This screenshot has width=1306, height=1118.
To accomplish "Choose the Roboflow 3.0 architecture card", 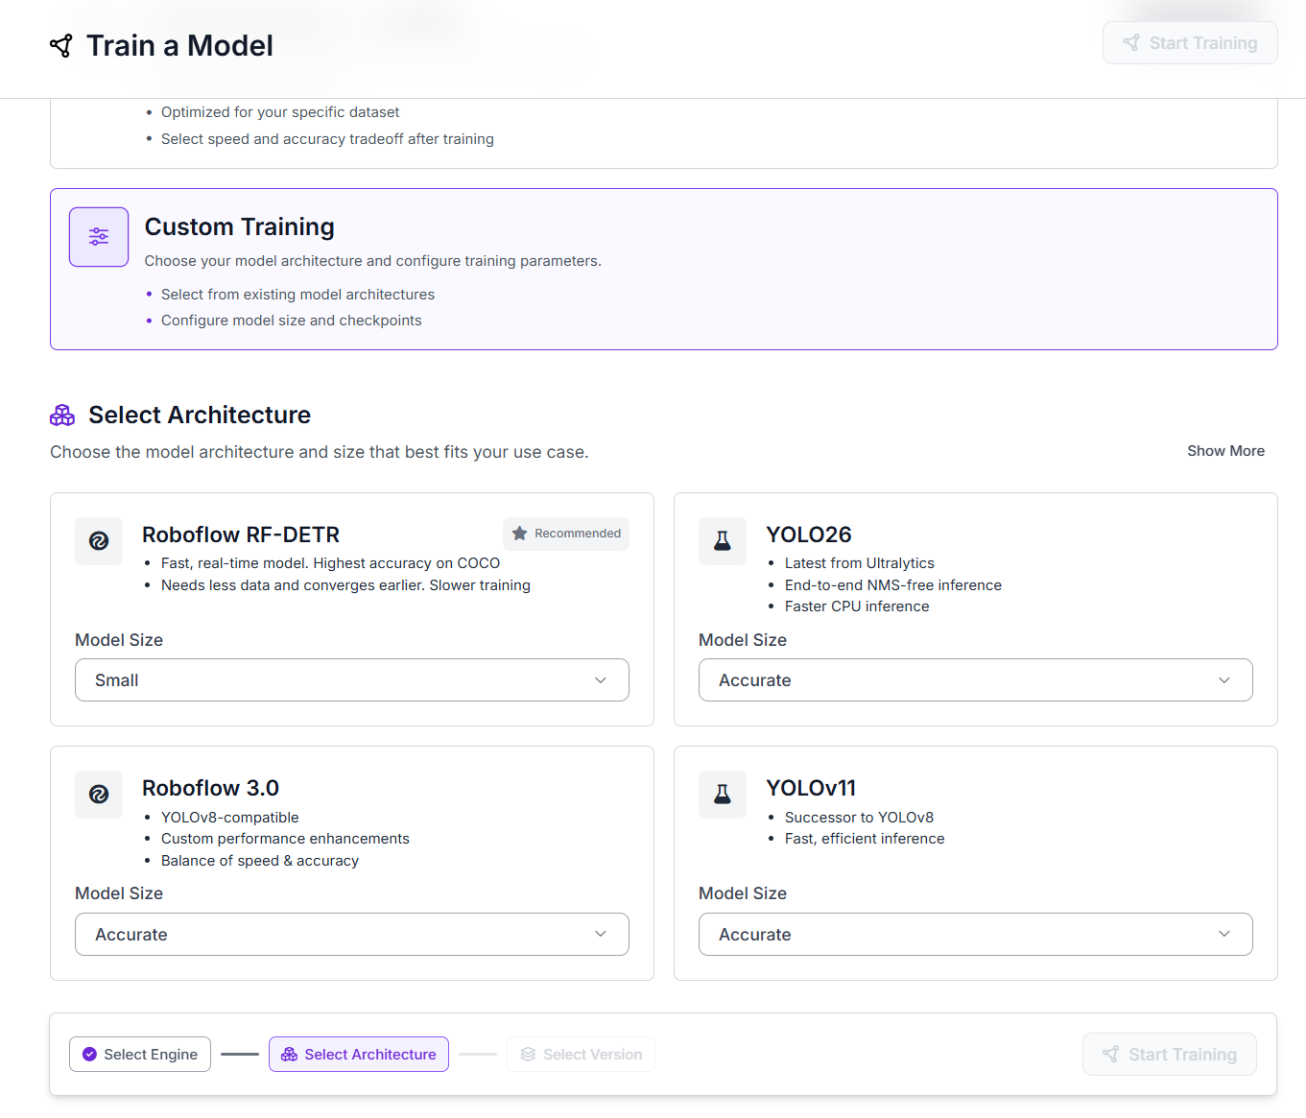I will pyautogui.click(x=352, y=864).
